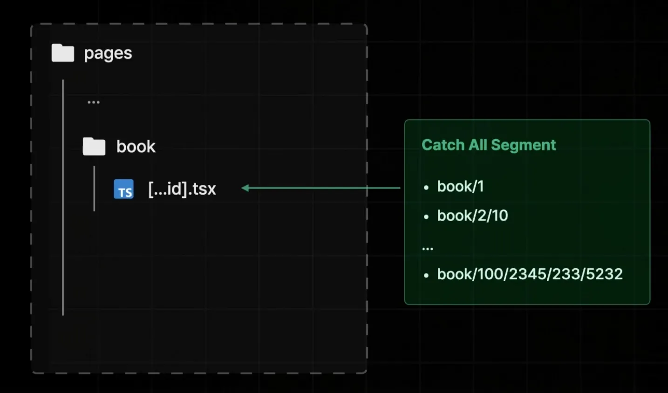Click the blue TS file icon
The height and width of the screenshot is (393, 668).
(124, 189)
